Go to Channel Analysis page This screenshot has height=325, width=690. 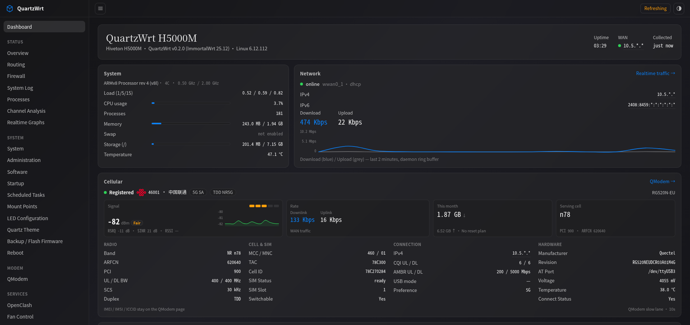44,111
